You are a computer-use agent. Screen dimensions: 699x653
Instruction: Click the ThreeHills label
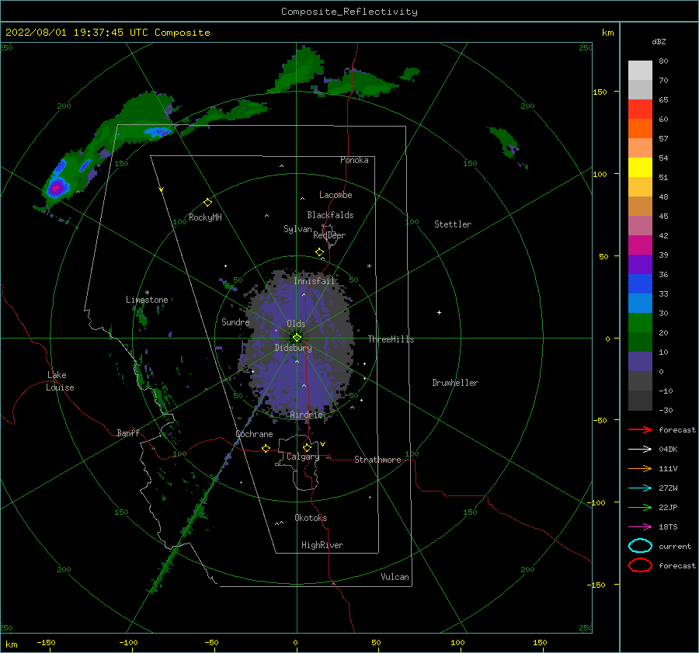pos(391,339)
